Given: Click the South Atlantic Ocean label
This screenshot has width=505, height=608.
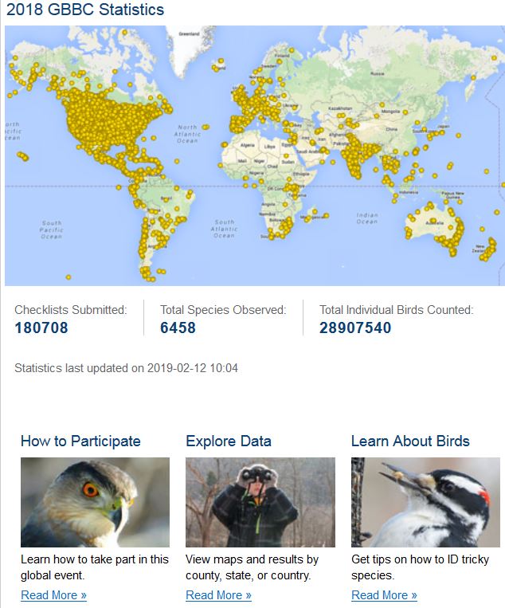Looking at the screenshot, I should (x=224, y=229).
